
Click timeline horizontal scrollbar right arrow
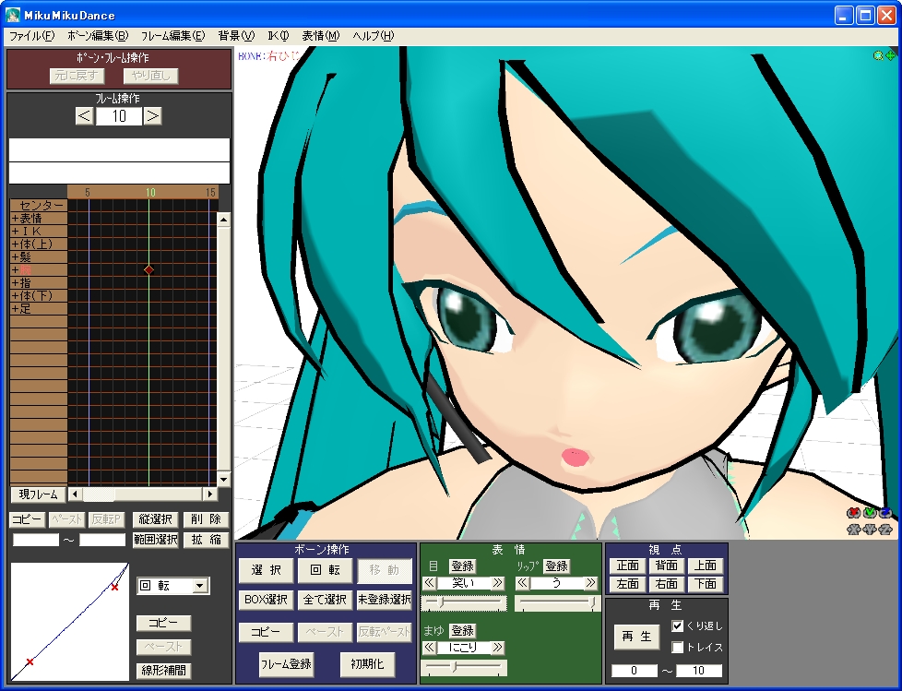pyautogui.click(x=210, y=494)
